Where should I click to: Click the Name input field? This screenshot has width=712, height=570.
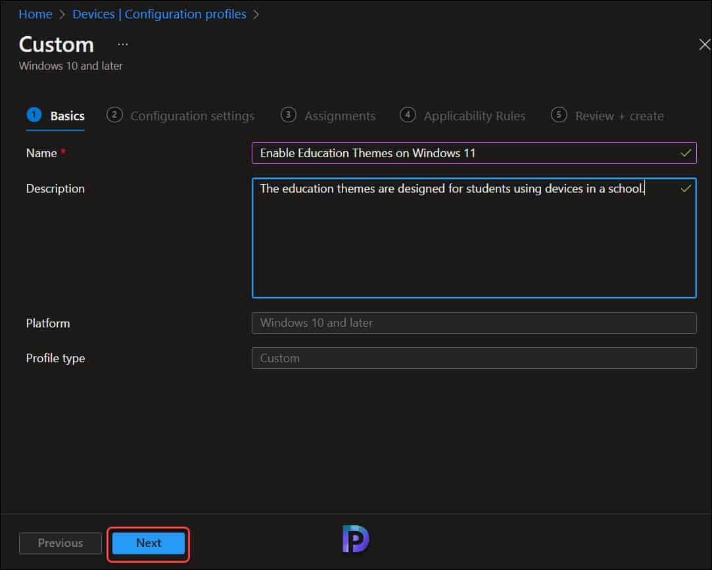pos(473,153)
